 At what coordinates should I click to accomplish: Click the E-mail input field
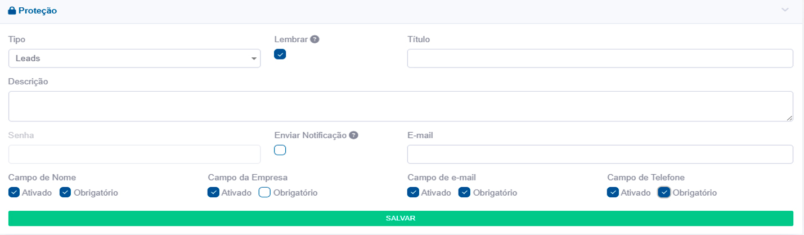point(600,154)
